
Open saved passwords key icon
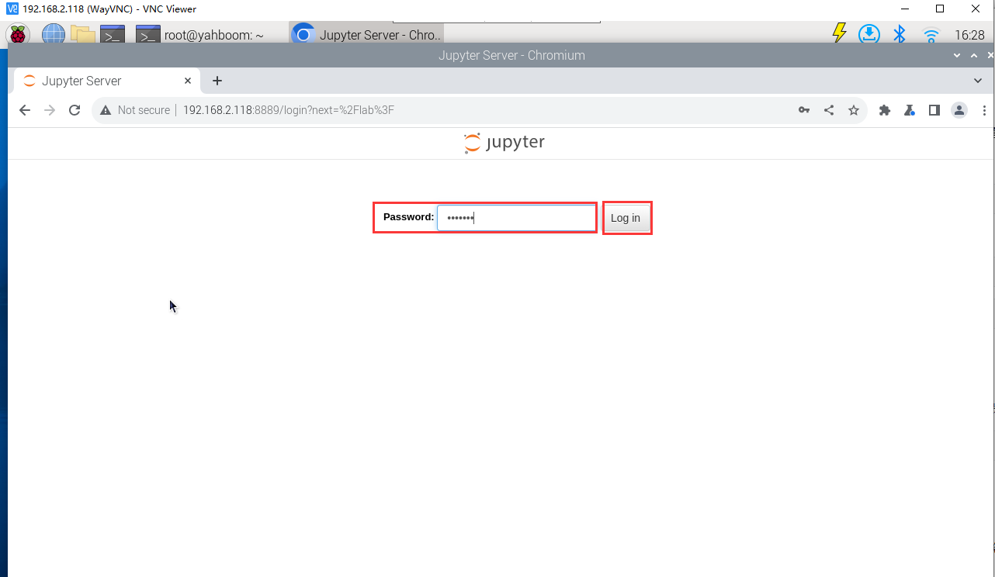pos(804,110)
